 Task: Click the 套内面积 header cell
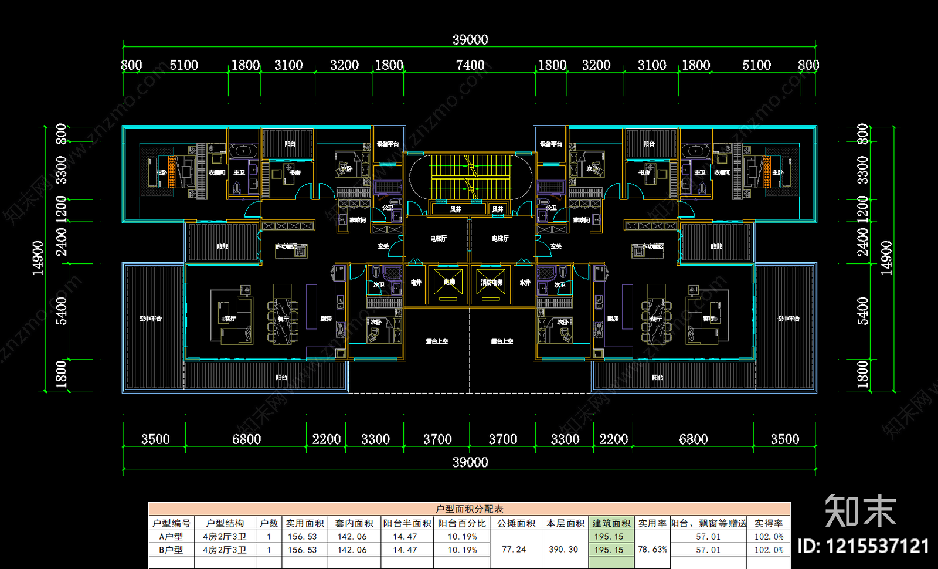click(x=354, y=523)
